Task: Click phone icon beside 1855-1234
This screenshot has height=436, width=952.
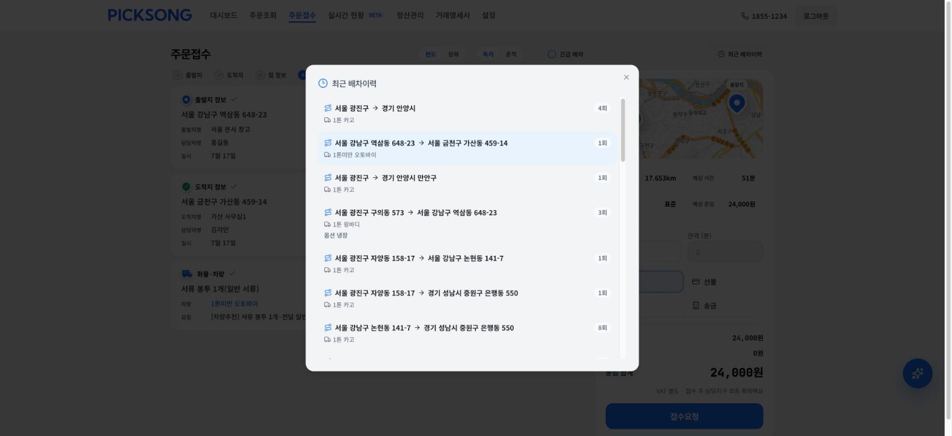Action: (x=745, y=16)
